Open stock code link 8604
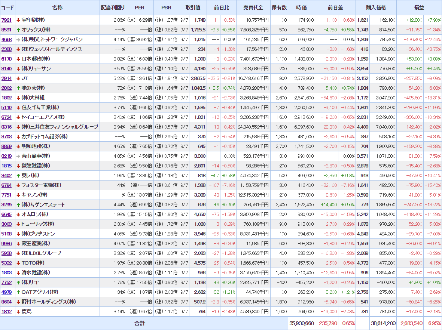 (x=6, y=302)
